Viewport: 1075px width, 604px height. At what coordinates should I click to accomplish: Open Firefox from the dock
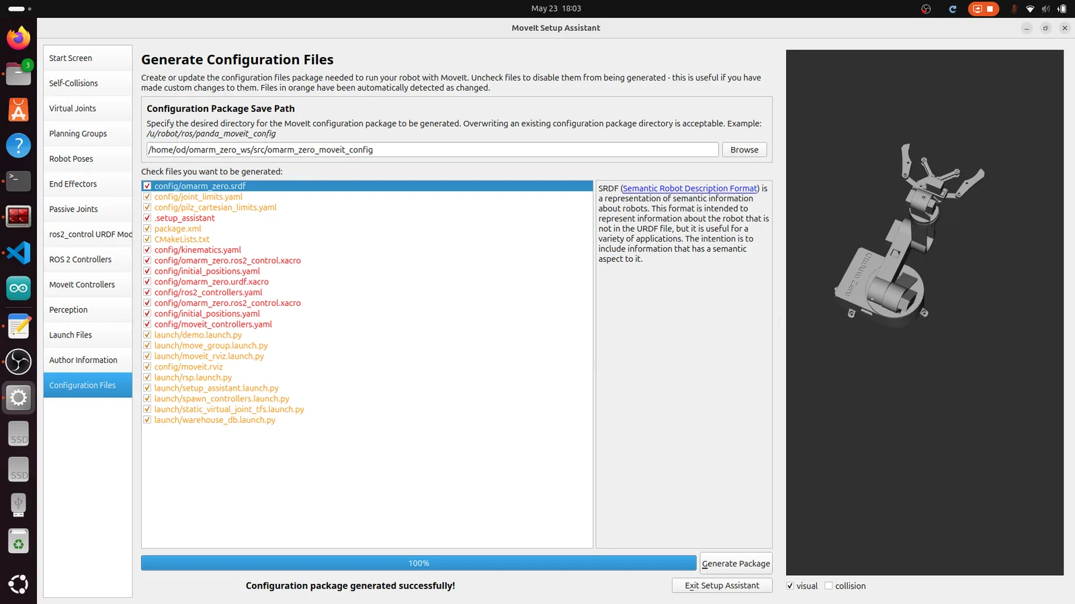(x=18, y=38)
